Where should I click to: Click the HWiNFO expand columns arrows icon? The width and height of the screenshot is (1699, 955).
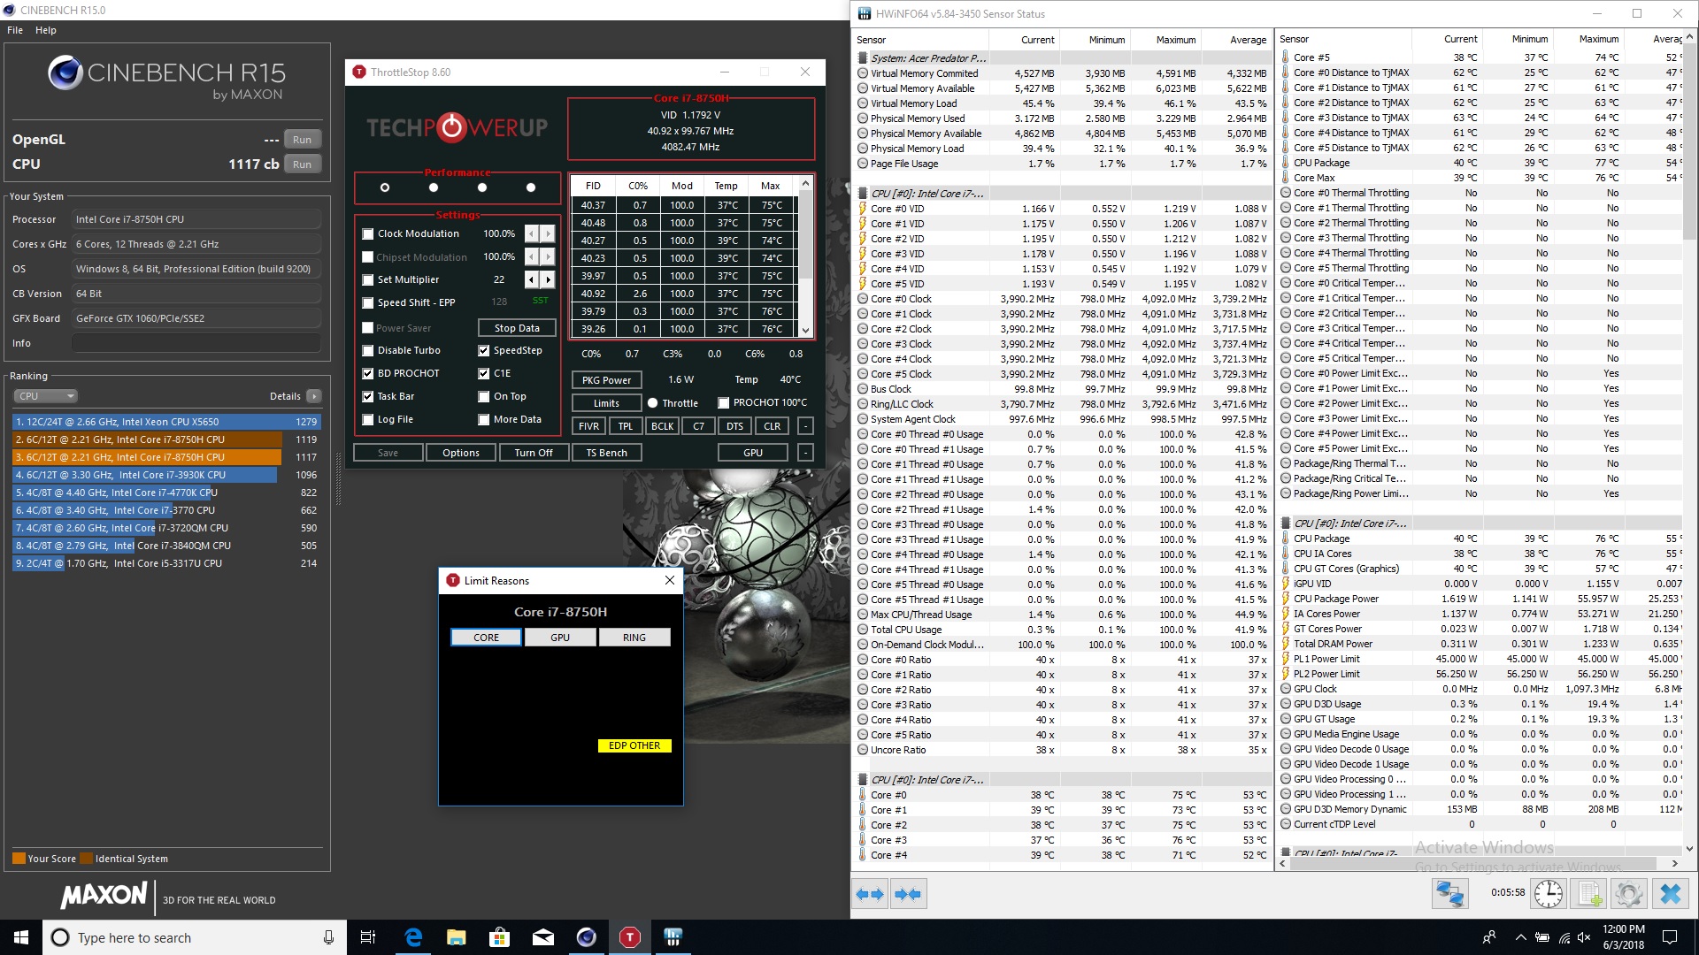[x=871, y=894]
